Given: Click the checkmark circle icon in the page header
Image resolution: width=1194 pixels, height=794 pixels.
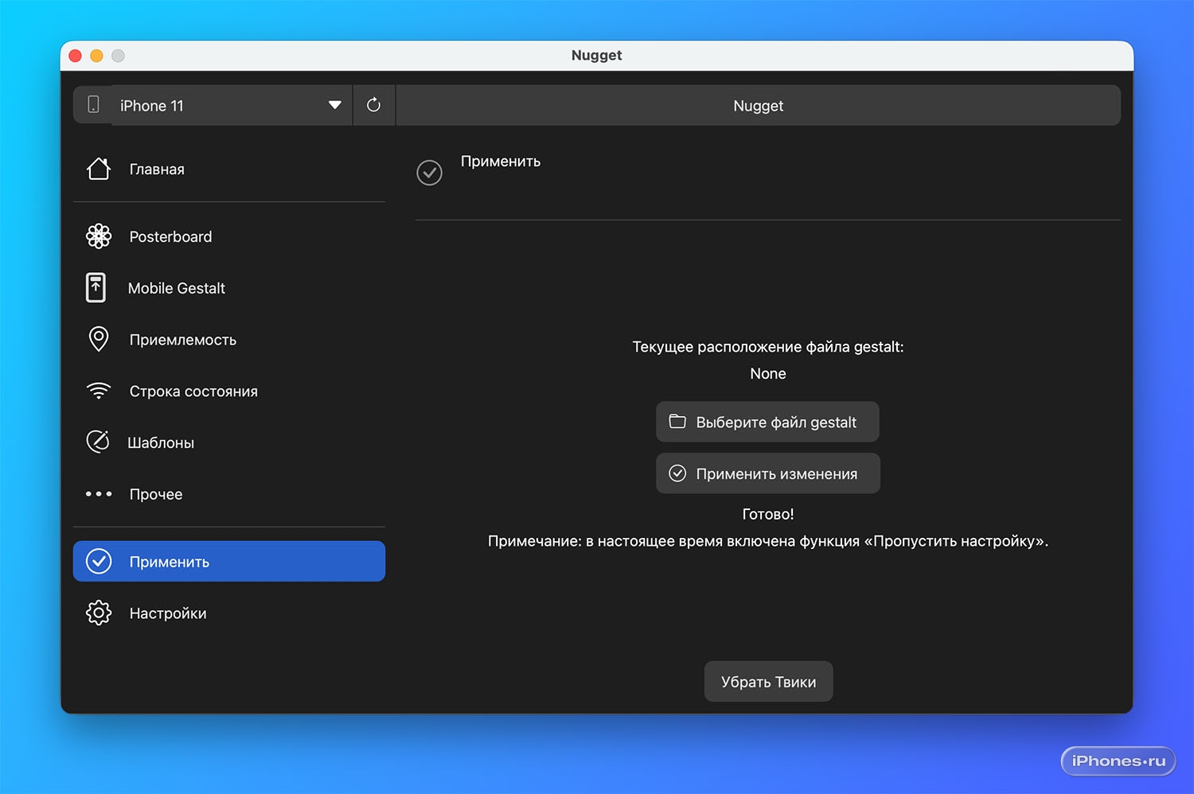Looking at the screenshot, I should coord(430,173).
